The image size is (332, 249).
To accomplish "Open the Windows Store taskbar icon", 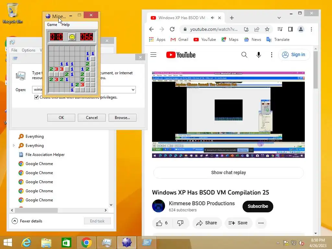I will pyautogui.click(x=66, y=243).
